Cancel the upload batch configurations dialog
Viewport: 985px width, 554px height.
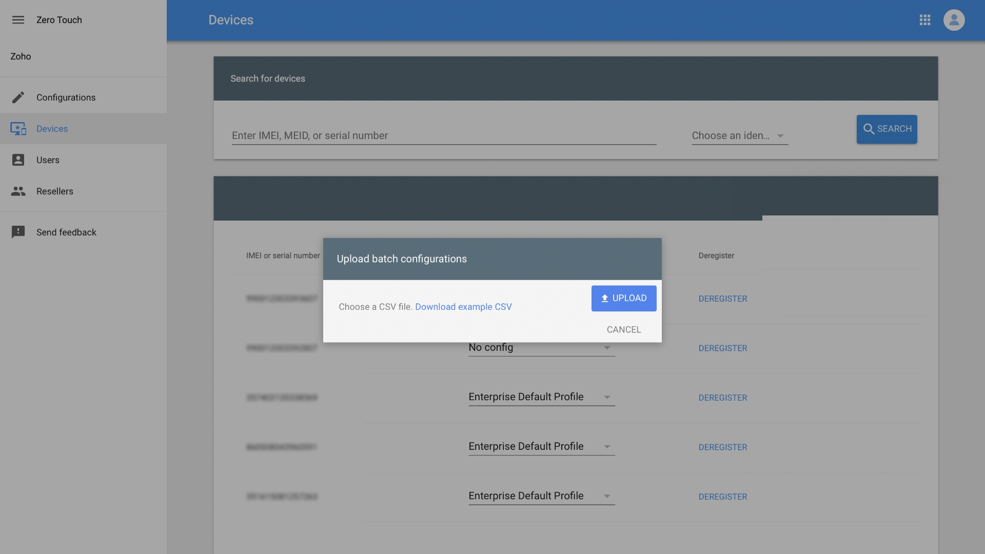pos(623,330)
